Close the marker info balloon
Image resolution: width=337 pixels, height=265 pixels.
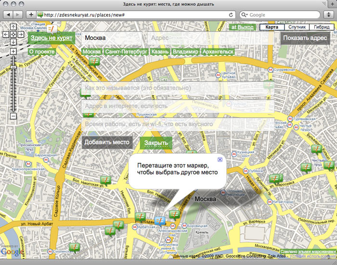(220, 159)
